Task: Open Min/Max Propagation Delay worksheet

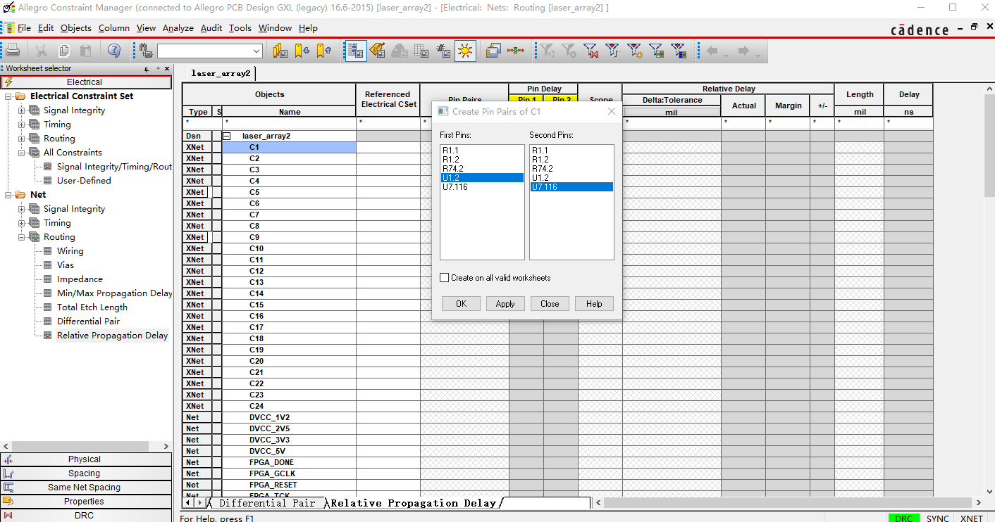Action: 114,293
